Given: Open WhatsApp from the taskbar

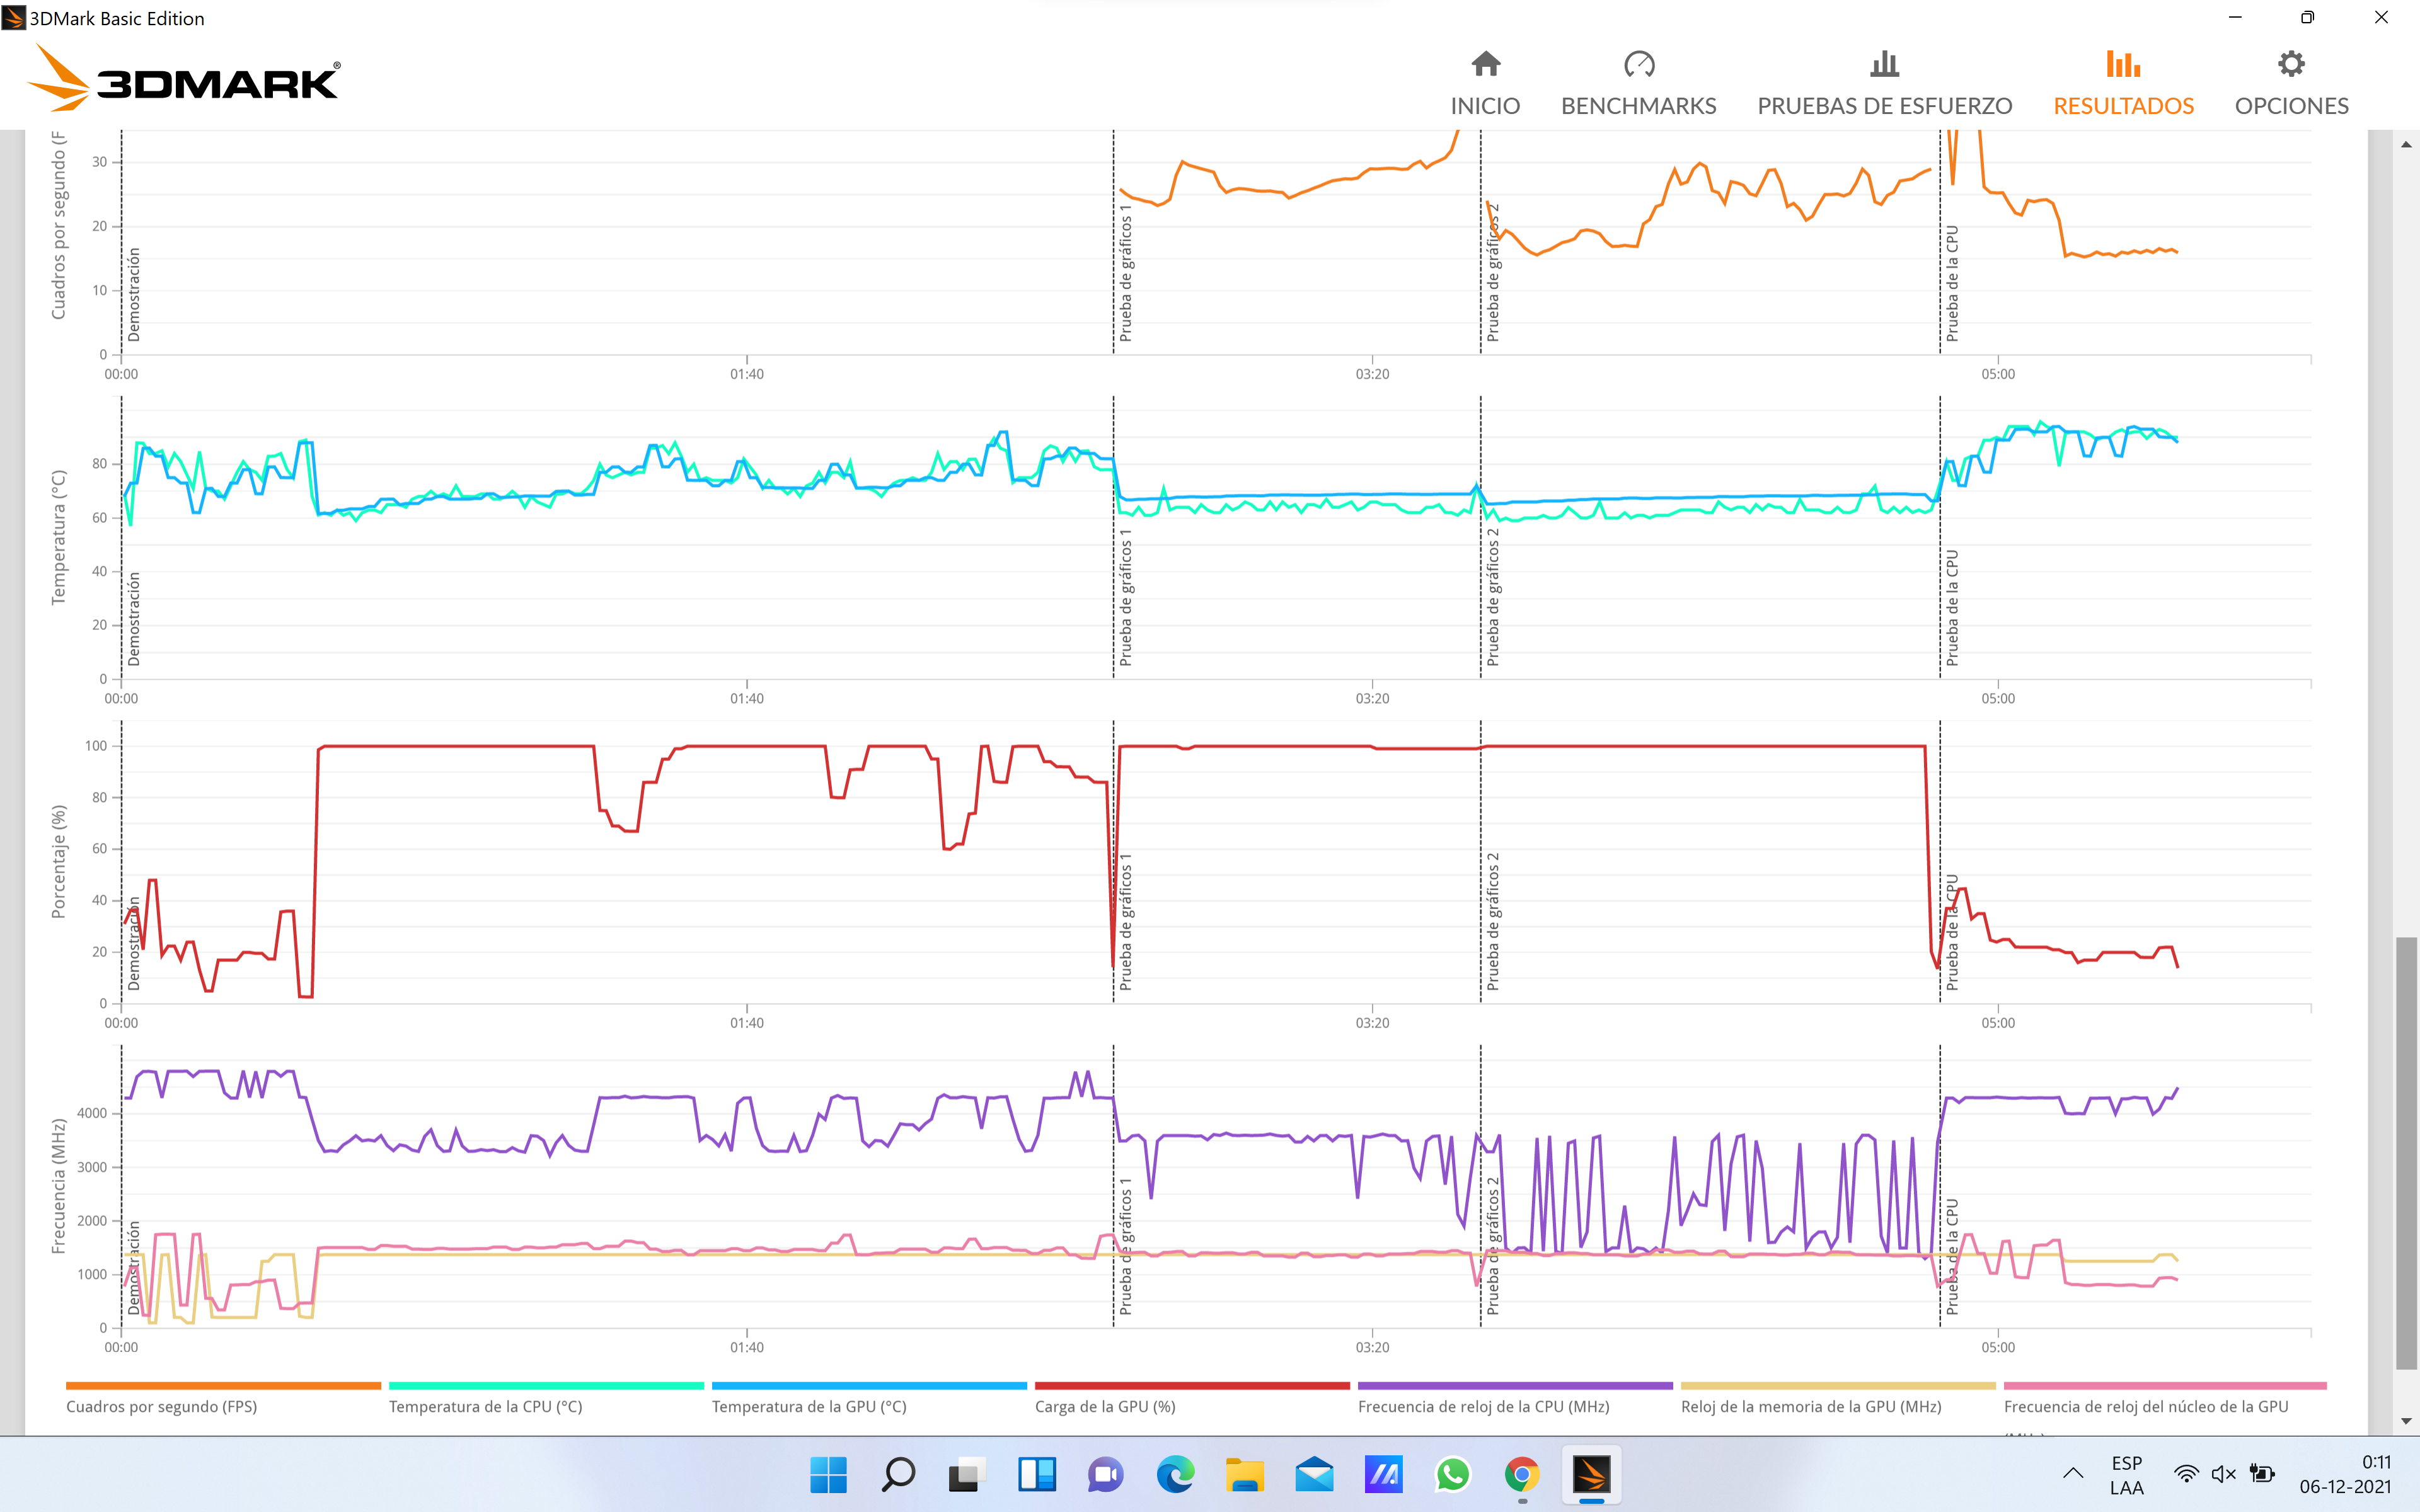Looking at the screenshot, I should [1452, 1474].
